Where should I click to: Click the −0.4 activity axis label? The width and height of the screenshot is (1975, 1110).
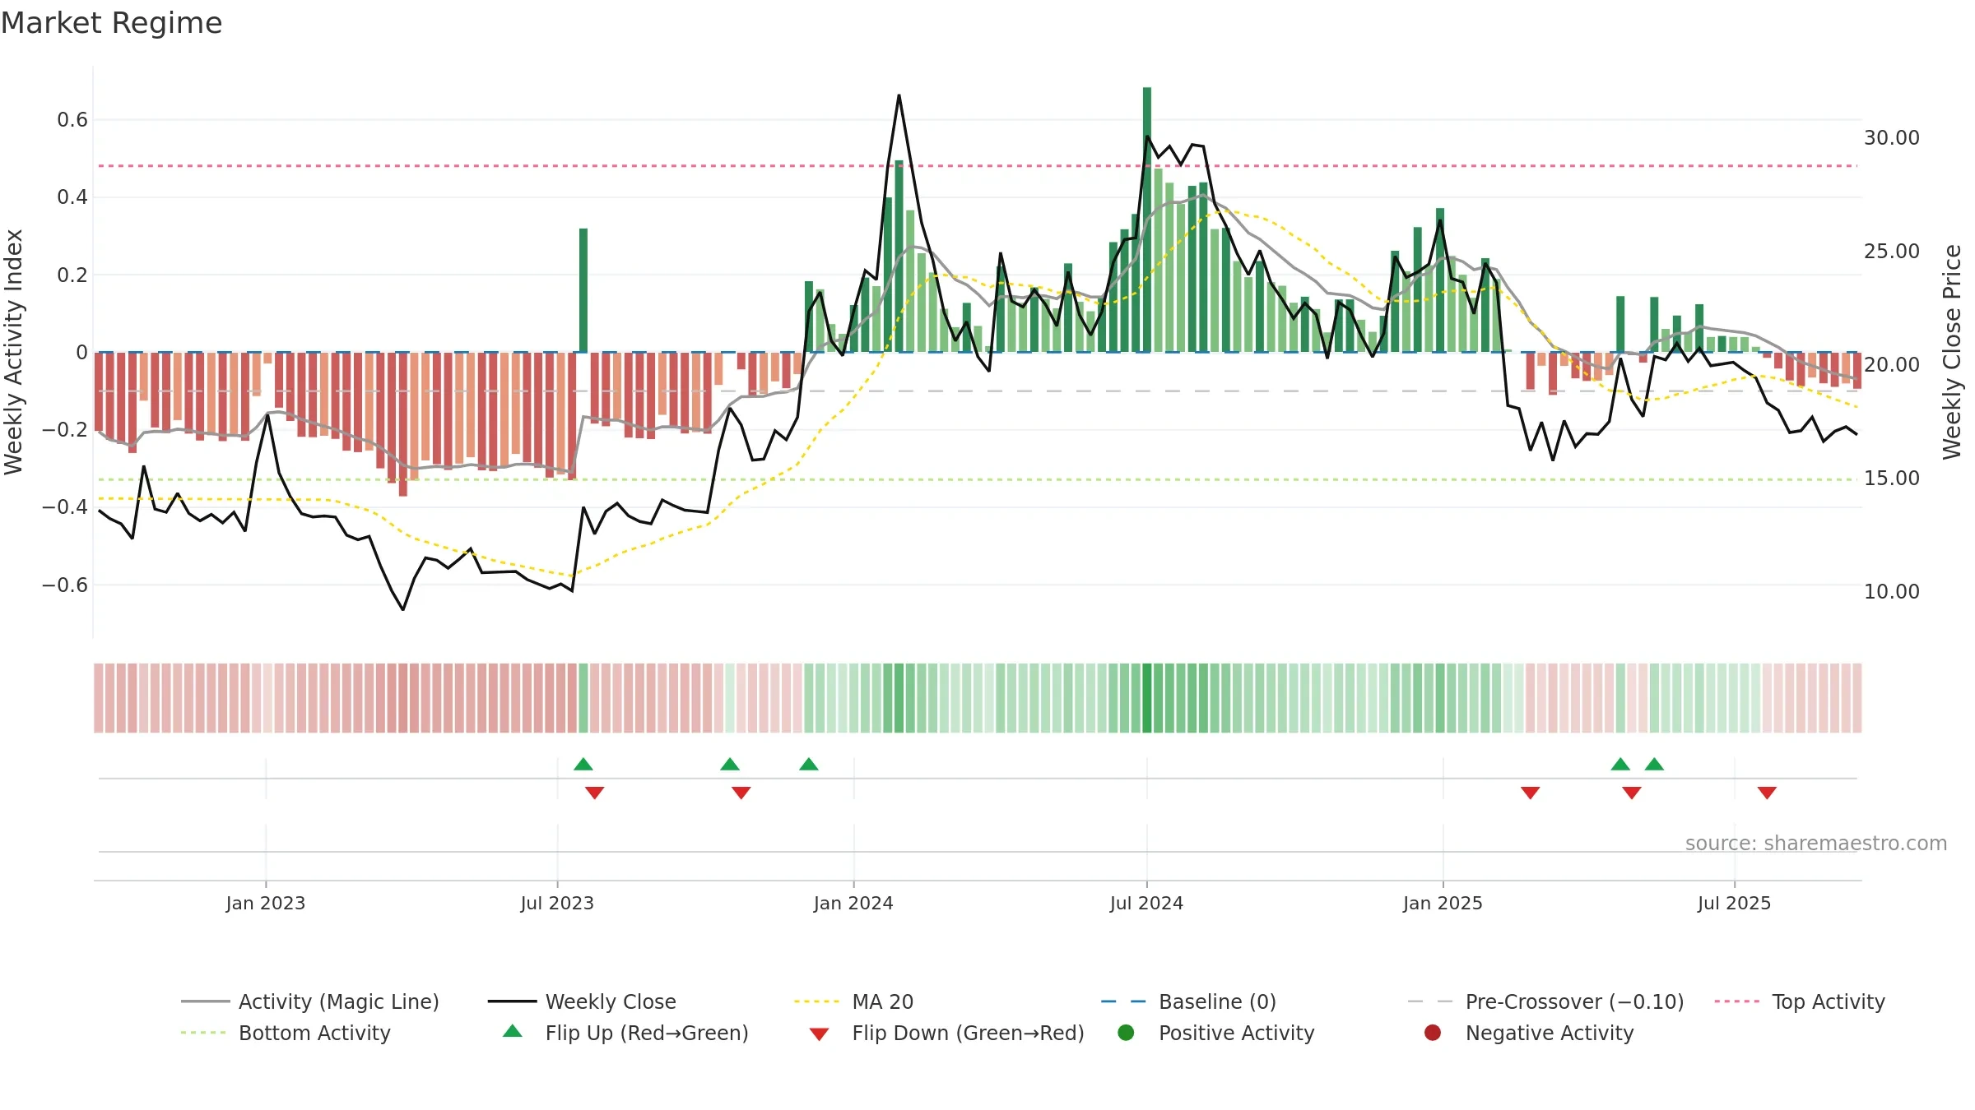pos(65,507)
